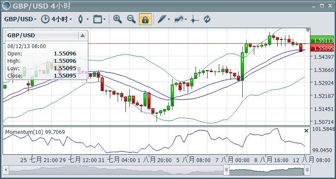Click the 5 八月 08:00 time label
336x179 pixels.
pos(193,160)
